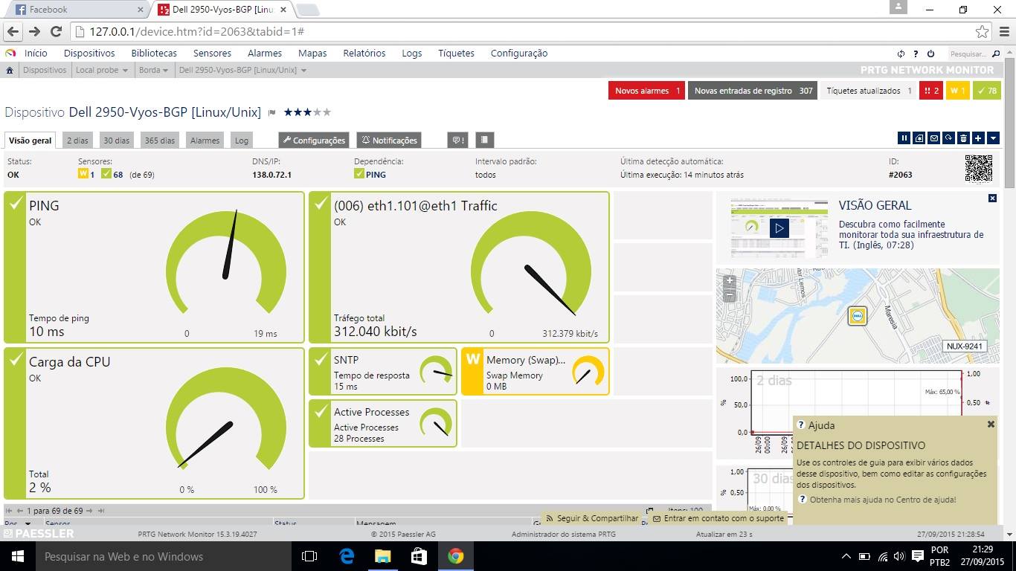Open the Windows Store taskbar icon
Image resolution: width=1016 pixels, height=571 pixels.
[x=419, y=556]
